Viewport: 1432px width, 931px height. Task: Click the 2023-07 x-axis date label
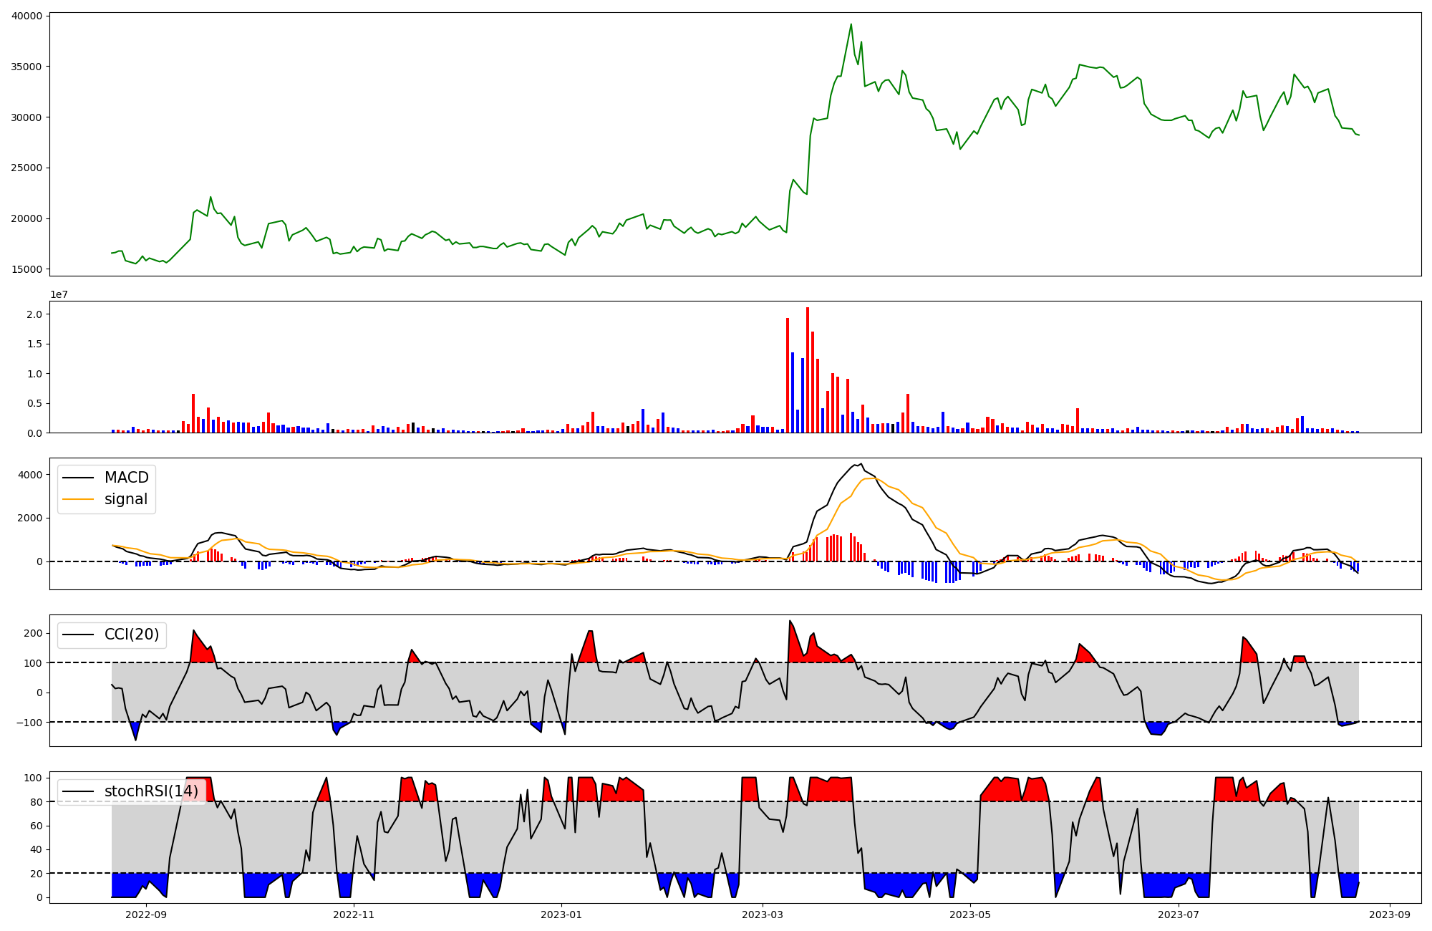point(1178,915)
